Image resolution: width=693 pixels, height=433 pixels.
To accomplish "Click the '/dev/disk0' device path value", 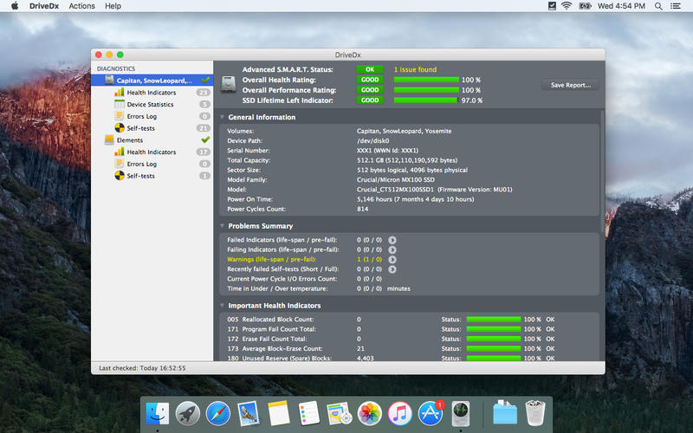I will click(x=373, y=141).
